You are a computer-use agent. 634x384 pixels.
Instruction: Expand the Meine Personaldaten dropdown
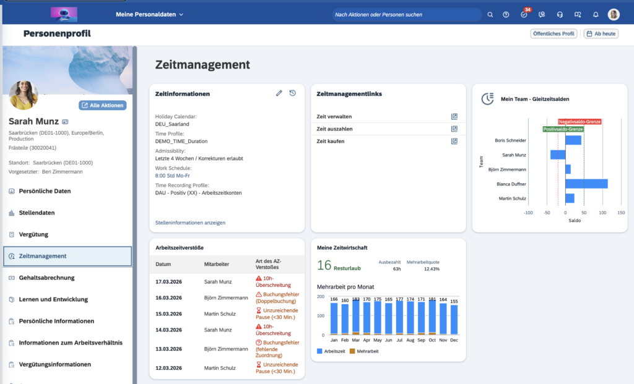[150, 14]
